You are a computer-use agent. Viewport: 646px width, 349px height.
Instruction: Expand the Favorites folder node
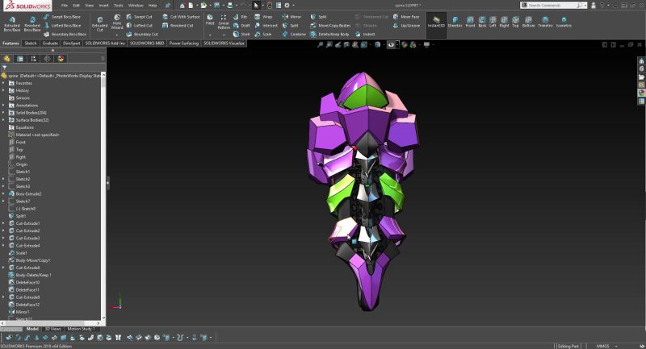[x=3, y=83]
